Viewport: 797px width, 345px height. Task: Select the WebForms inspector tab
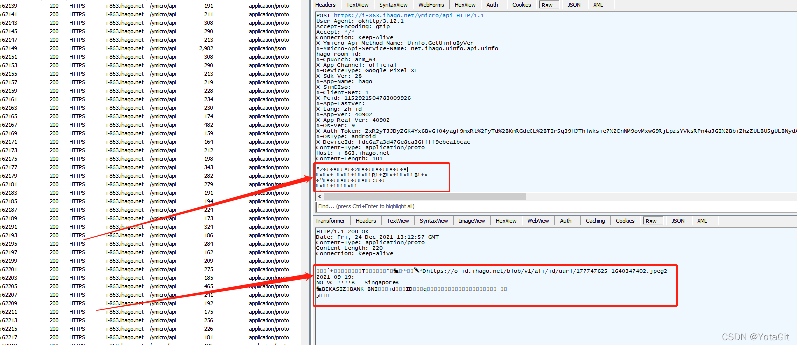(431, 5)
